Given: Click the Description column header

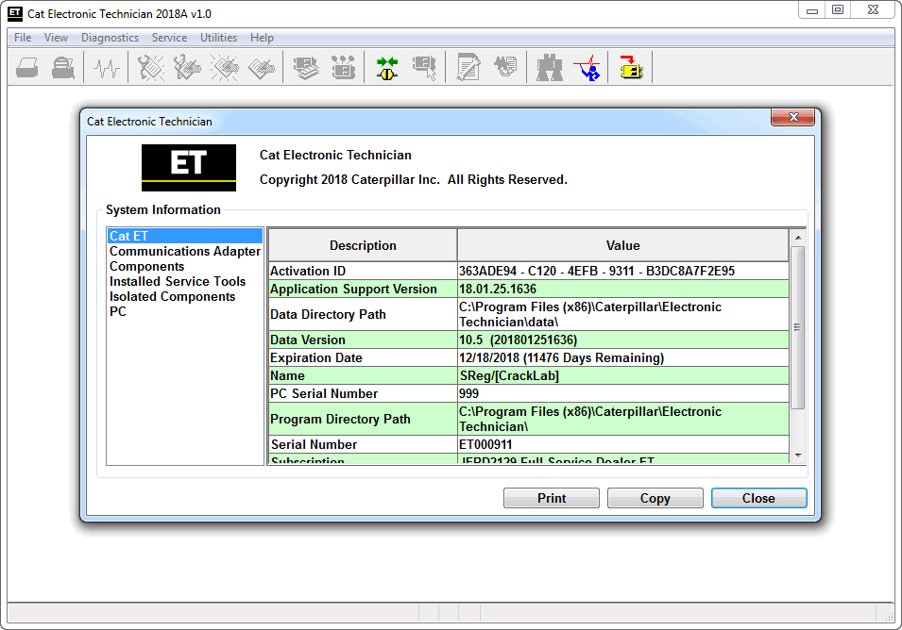Looking at the screenshot, I should tap(363, 245).
